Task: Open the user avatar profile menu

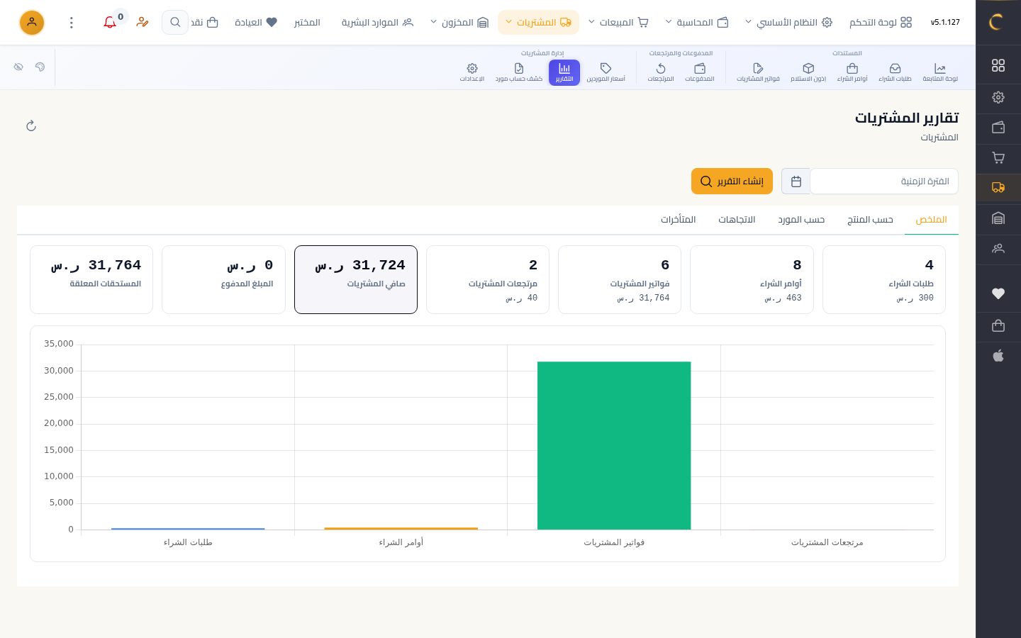Action: click(x=32, y=22)
